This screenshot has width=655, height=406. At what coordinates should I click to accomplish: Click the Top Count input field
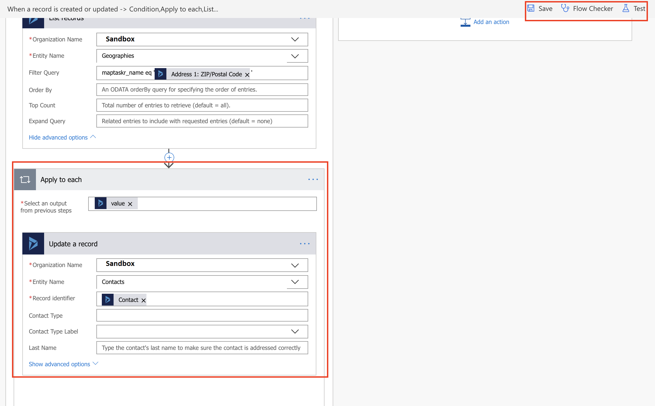coord(202,105)
